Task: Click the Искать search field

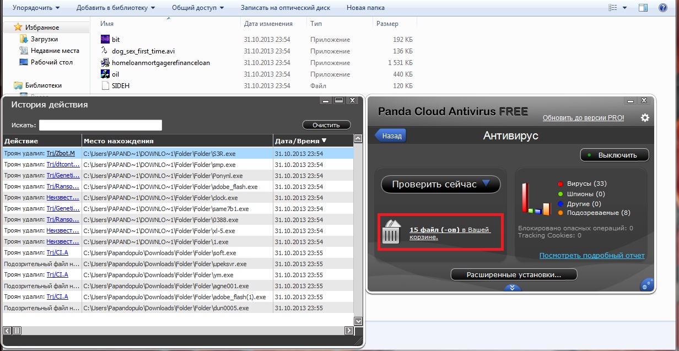Action: pos(100,125)
